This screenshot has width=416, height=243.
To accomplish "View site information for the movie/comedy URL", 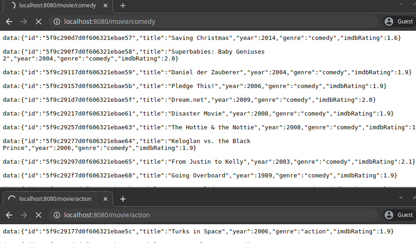I will (x=57, y=22).
